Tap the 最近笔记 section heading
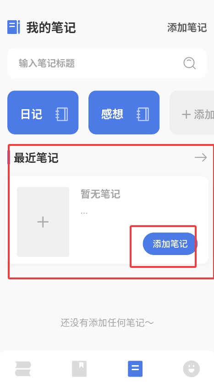 tap(36, 157)
